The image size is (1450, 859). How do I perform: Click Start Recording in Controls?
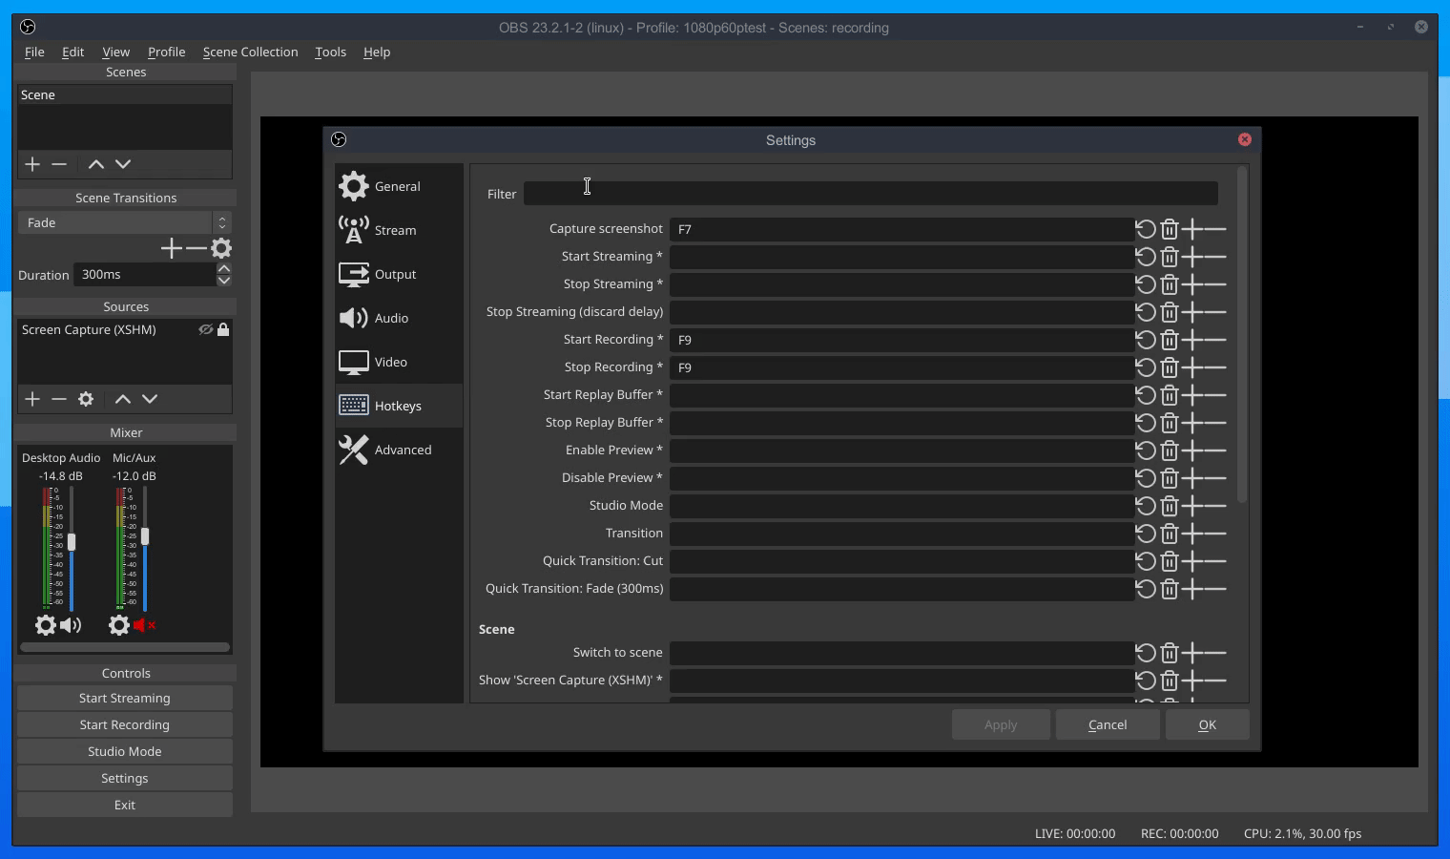(x=125, y=724)
